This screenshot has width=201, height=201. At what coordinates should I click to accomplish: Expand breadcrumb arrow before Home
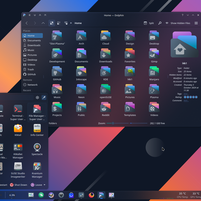point(71,23)
